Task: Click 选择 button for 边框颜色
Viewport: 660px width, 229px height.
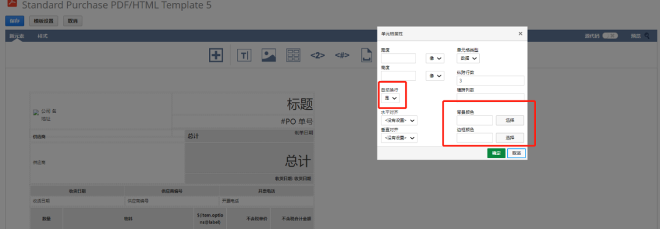Action: click(510, 137)
